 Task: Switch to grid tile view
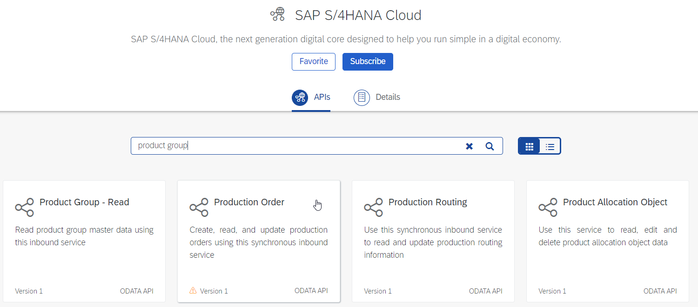[529, 146]
